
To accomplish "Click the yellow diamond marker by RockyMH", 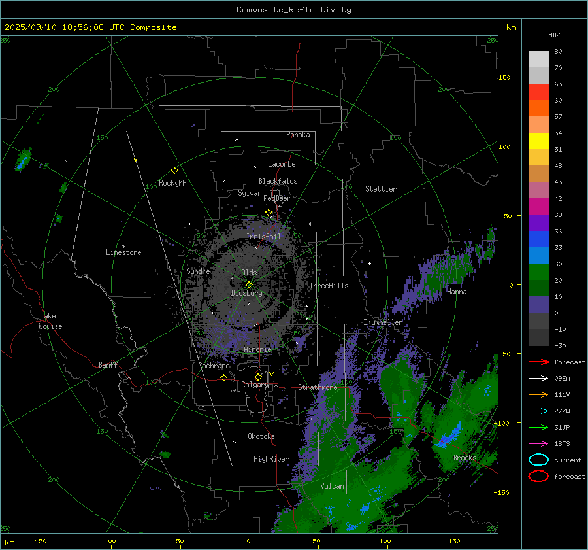I will click(x=174, y=171).
